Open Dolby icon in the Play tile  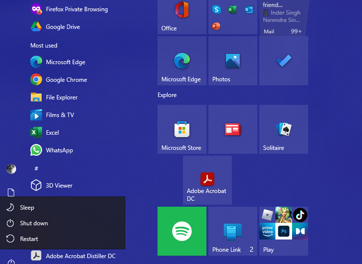pos(300,231)
